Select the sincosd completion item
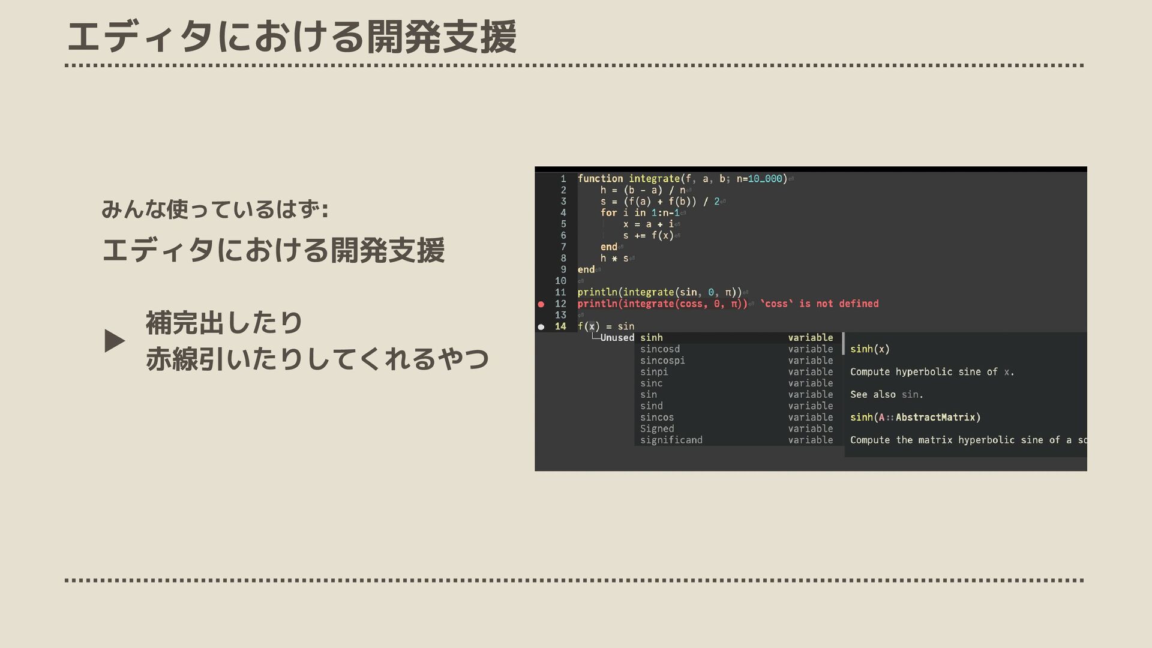This screenshot has height=648, width=1152. click(x=659, y=349)
